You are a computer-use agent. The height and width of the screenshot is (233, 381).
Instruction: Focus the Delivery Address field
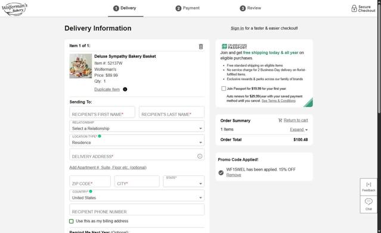pyautogui.click(x=137, y=155)
